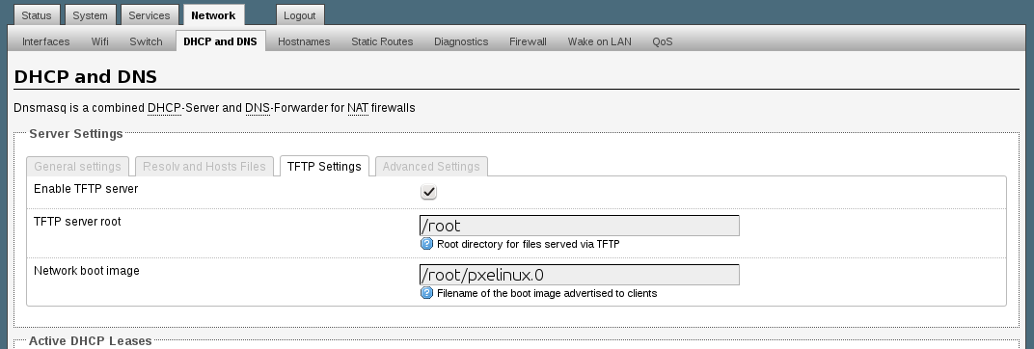Click help icon under TFTP server root
The width and height of the screenshot is (1034, 349).
(426, 244)
